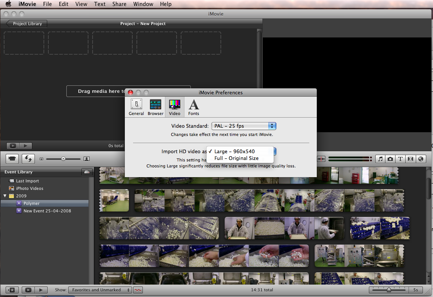433x297 pixels.
Task: Choose Large – 960x540 option
Action: [x=240, y=151]
